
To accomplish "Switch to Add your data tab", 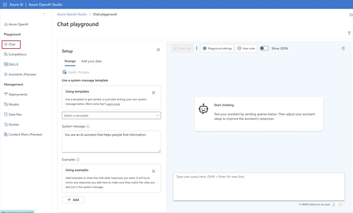I will (x=91, y=61).
